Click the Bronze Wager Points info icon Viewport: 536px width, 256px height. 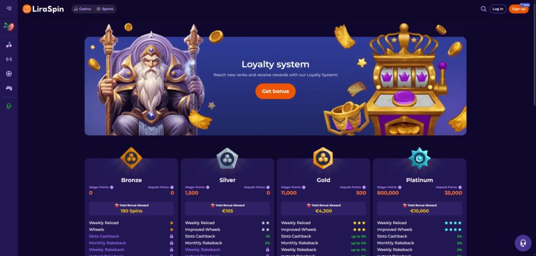[112, 187]
